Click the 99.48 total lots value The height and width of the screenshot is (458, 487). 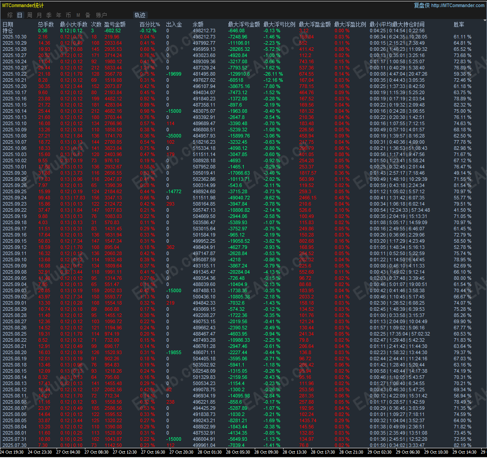(44, 198)
